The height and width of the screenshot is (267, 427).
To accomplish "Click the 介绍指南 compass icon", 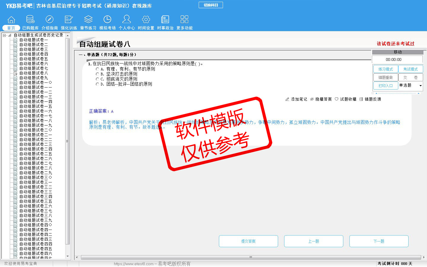I will (50, 20).
